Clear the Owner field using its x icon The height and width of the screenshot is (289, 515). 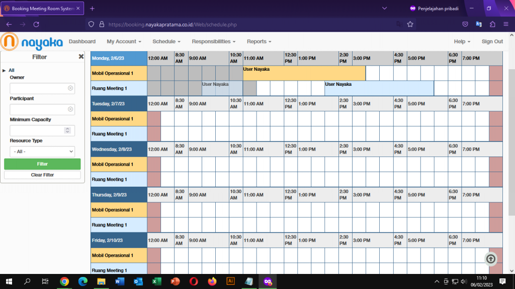click(x=70, y=88)
